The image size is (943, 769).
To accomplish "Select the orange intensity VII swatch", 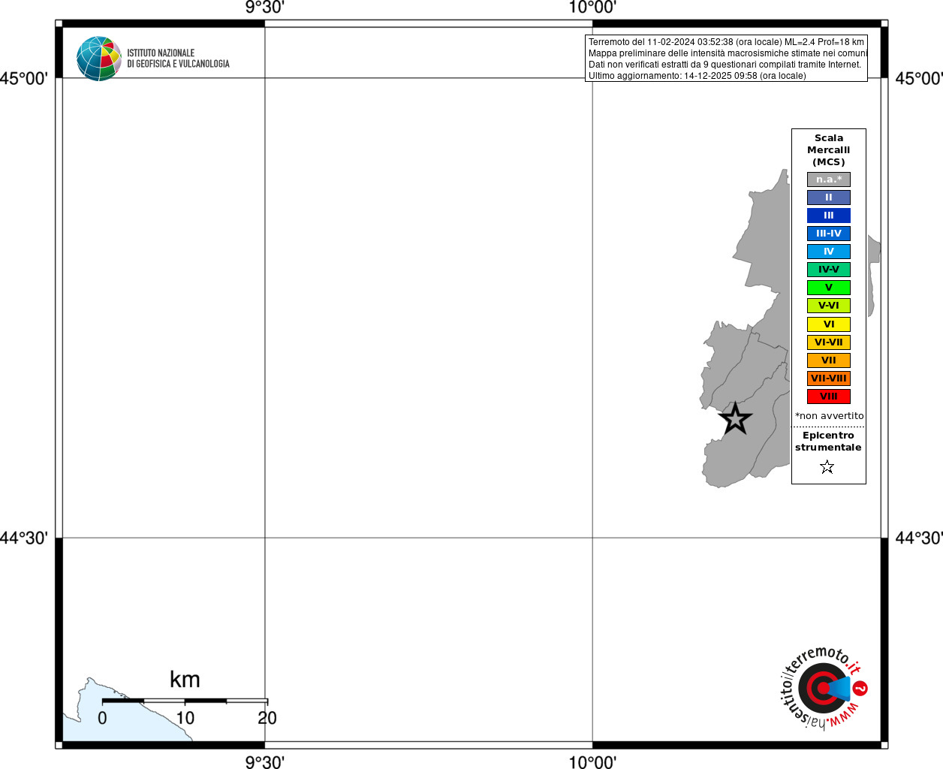I will (x=829, y=360).
